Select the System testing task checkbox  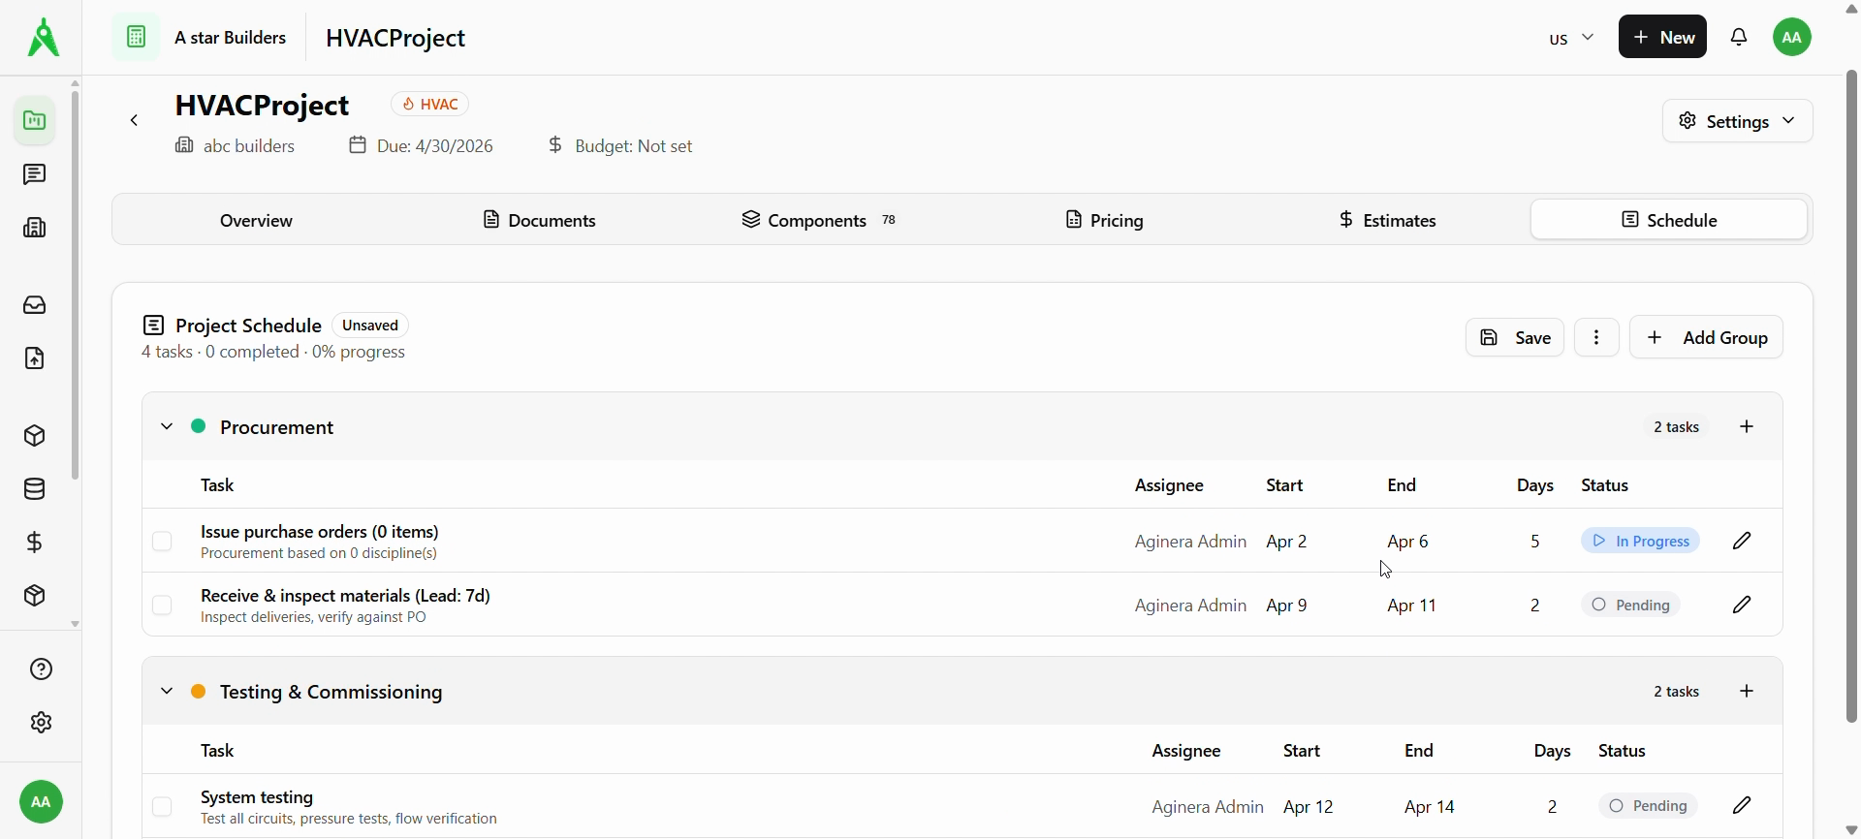pyautogui.click(x=163, y=806)
